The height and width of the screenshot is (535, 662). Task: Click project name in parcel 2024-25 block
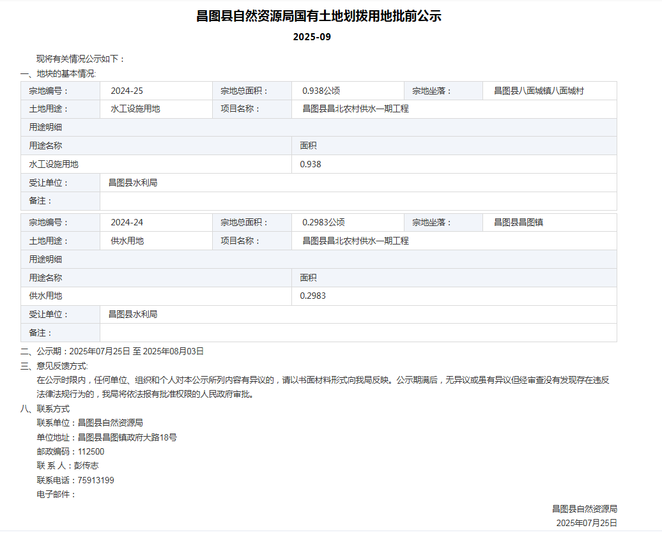click(355, 109)
